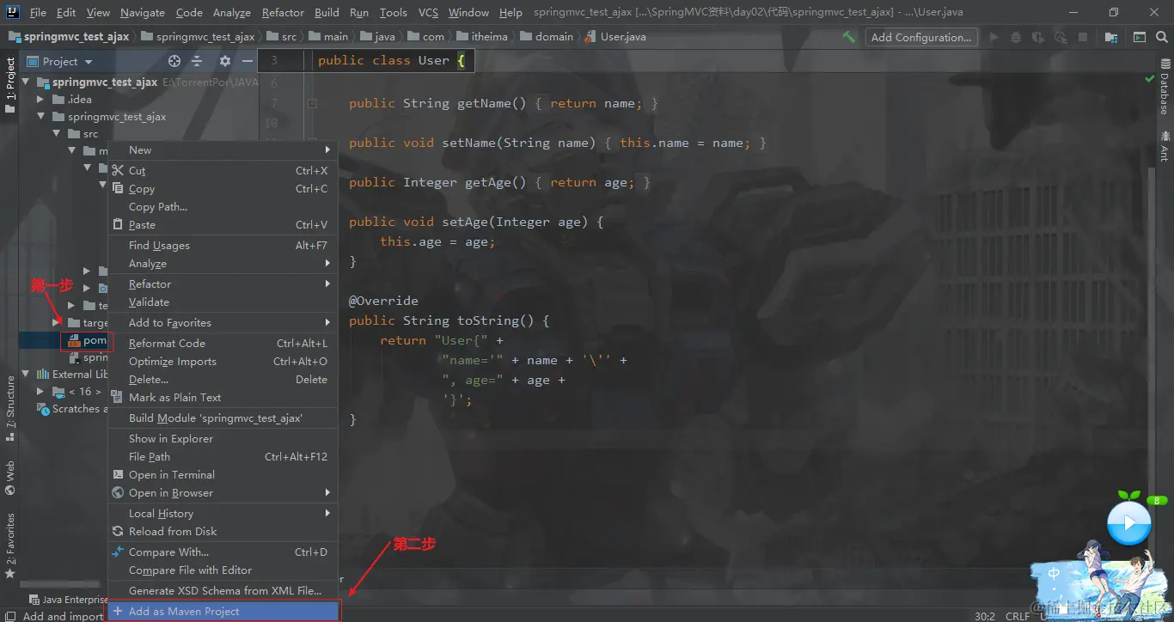The height and width of the screenshot is (622, 1174).
Task: Expand the target folder arrow
Action: pos(57,322)
